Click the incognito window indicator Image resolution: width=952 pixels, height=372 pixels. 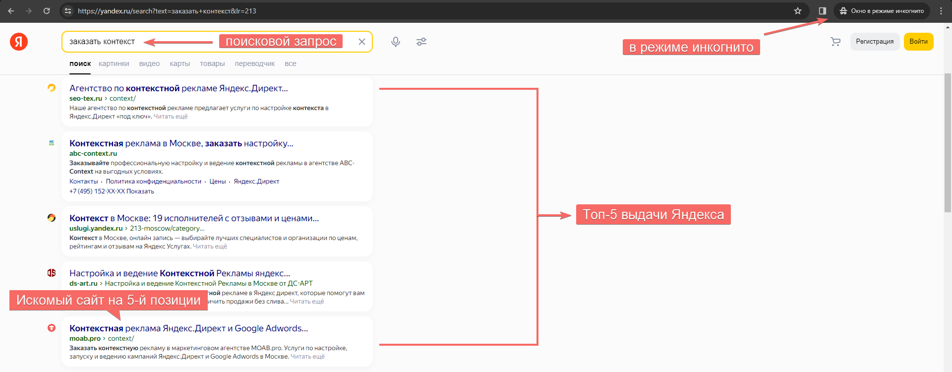pyautogui.click(x=882, y=11)
